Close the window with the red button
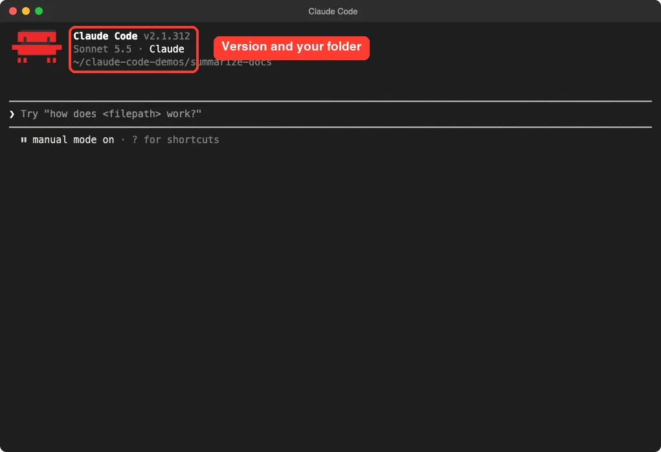This screenshot has height=452, width=661. click(13, 11)
